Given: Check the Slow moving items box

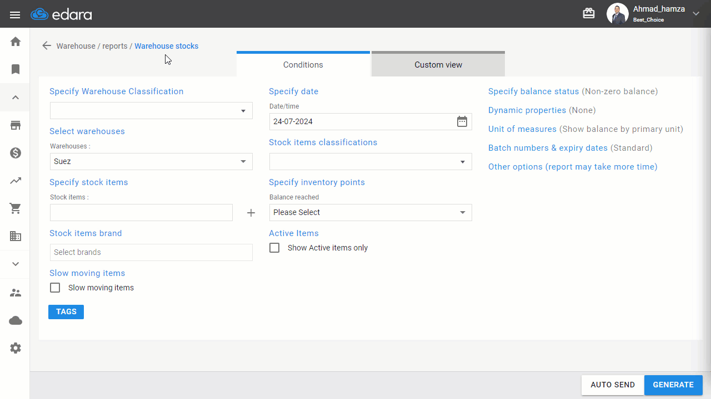Looking at the screenshot, I should tap(55, 288).
